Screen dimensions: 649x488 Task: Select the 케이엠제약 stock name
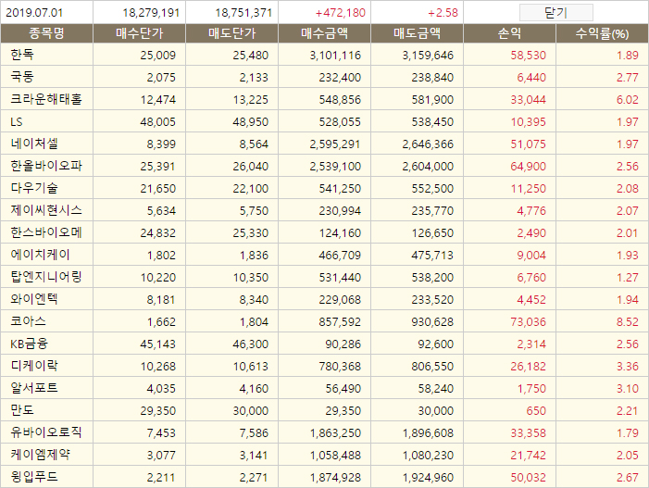(x=40, y=455)
